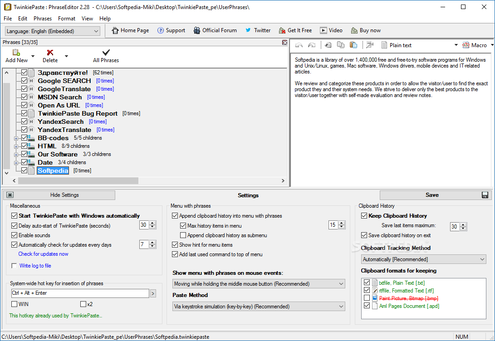This screenshot has height=341, width=495.
Task: Open the Video tutorial
Action: (x=331, y=30)
